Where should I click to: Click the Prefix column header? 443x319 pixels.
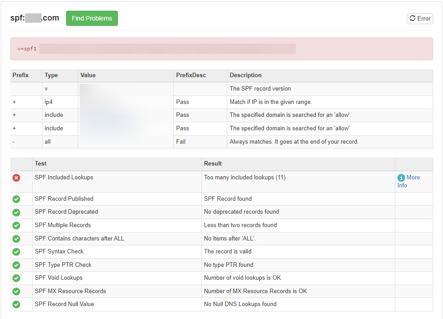click(x=21, y=75)
